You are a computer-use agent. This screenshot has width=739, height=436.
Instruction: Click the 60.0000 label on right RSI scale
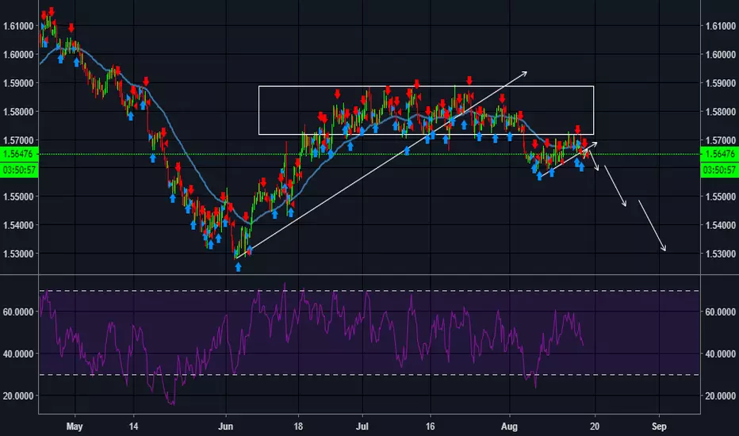pos(720,312)
